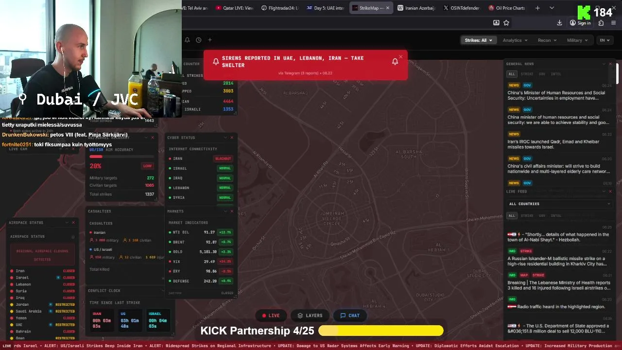Open the browser hamburger menu
The width and height of the screenshot is (622, 350).
coord(614,23)
